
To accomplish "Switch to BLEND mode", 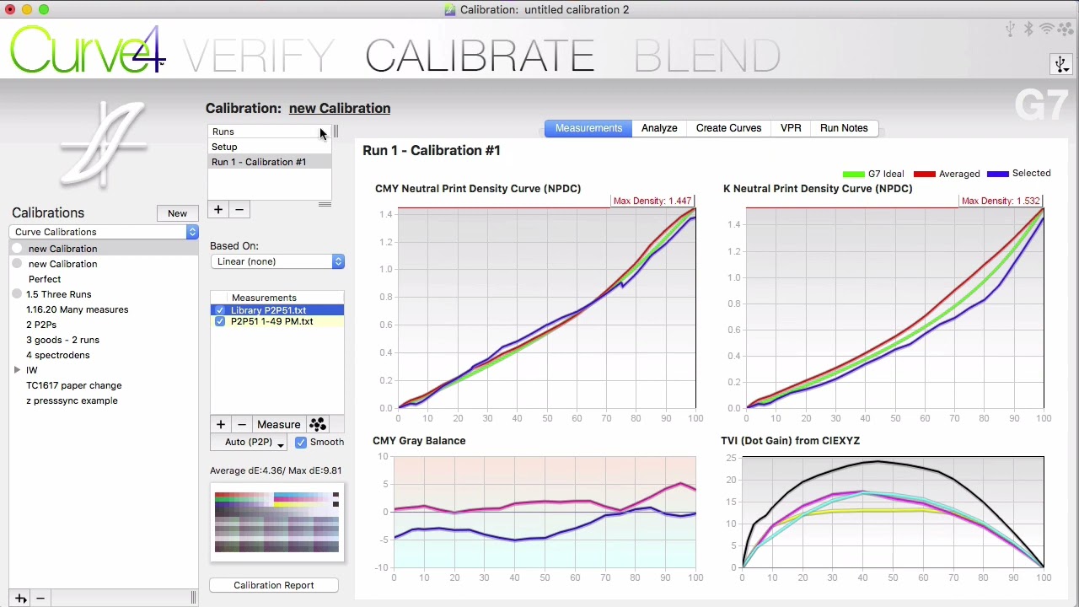I will click(x=707, y=56).
